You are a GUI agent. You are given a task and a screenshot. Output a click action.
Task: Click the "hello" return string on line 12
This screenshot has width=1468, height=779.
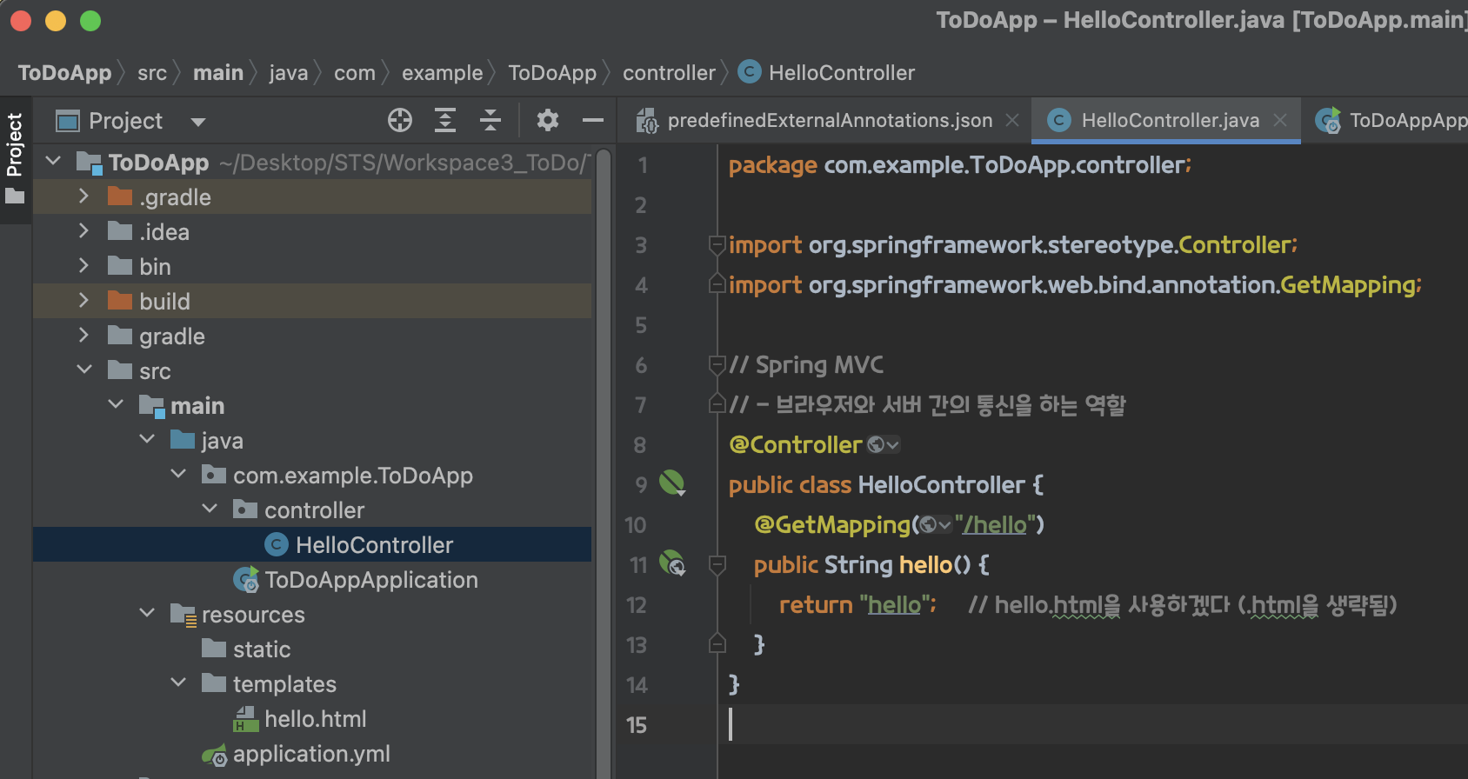pyautogui.click(x=894, y=604)
